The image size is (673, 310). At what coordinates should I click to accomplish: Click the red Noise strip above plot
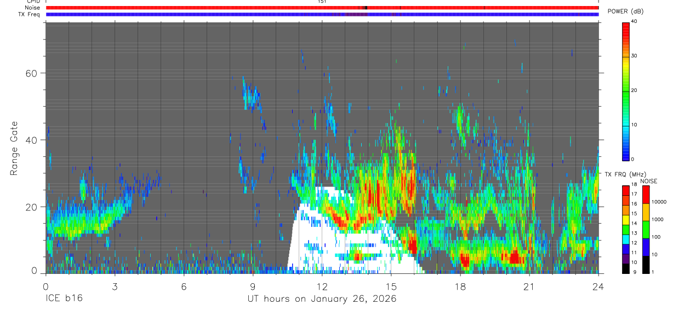tap(322, 8)
